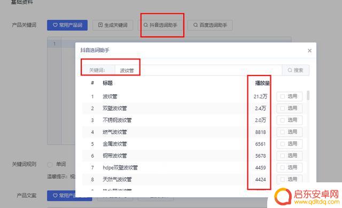This screenshot has height=208, width=342.
Task: Click the title 天然气波纹管 in row 8
Action: [117, 180]
